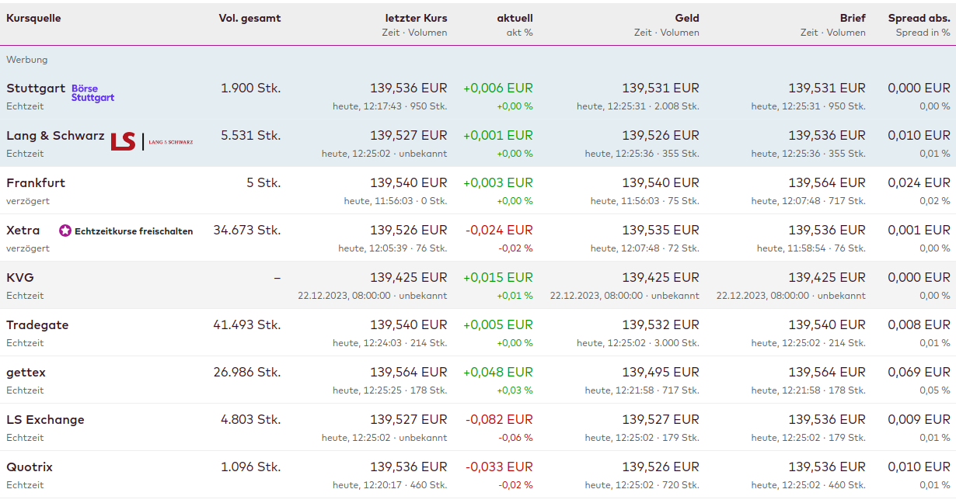Open the Tradegate exchange entry
The image size is (956, 503).
37,325
